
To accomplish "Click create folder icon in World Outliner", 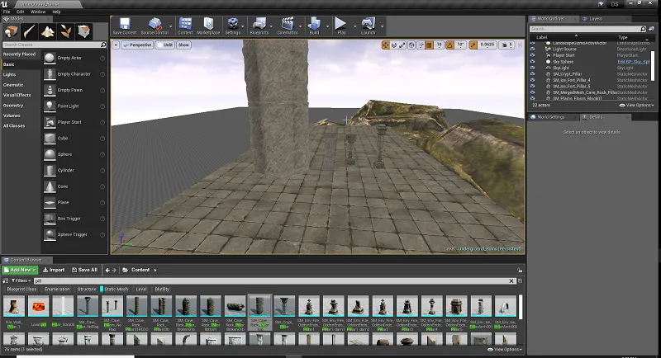I will [x=651, y=29].
